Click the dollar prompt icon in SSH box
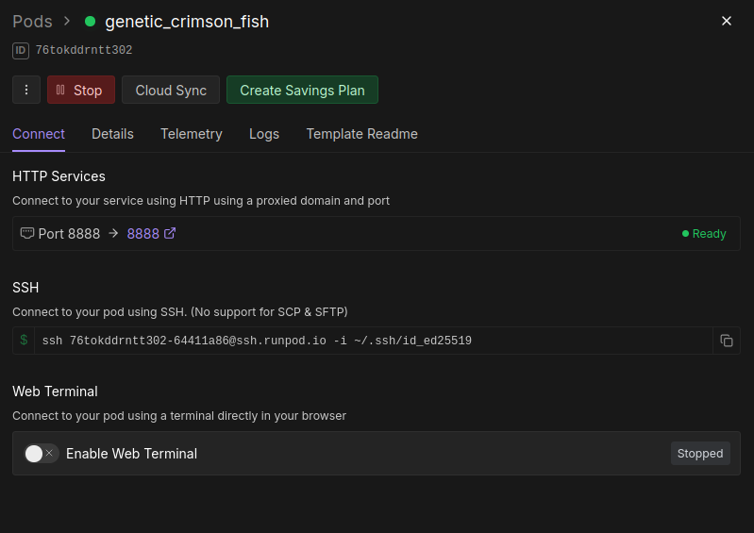Viewport: 754px width, 533px height. [x=24, y=341]
